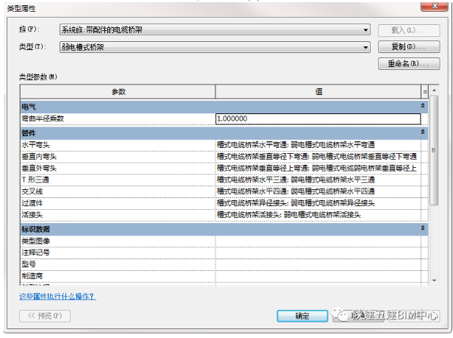Screen dimensions: 453x338
Task: Collapse the 标识数据 section
Action: coord(423,228)
